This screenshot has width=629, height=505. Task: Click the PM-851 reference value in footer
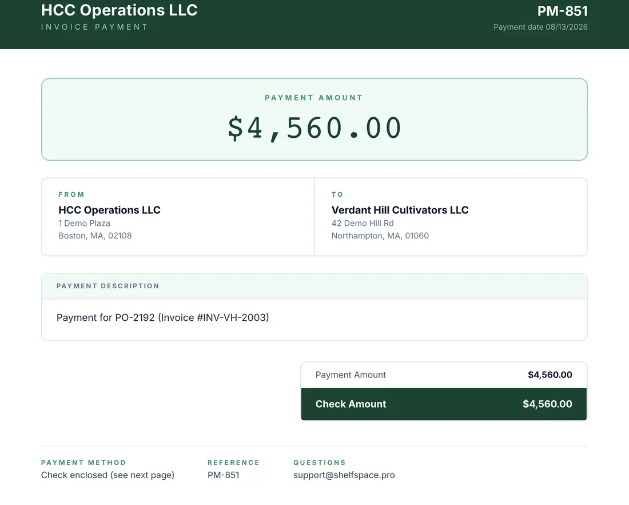click(x=224, y=475)
